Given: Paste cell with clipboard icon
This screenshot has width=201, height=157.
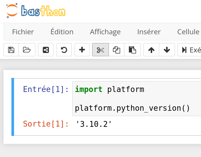Looking at the screenshot, I should (132, 50).
